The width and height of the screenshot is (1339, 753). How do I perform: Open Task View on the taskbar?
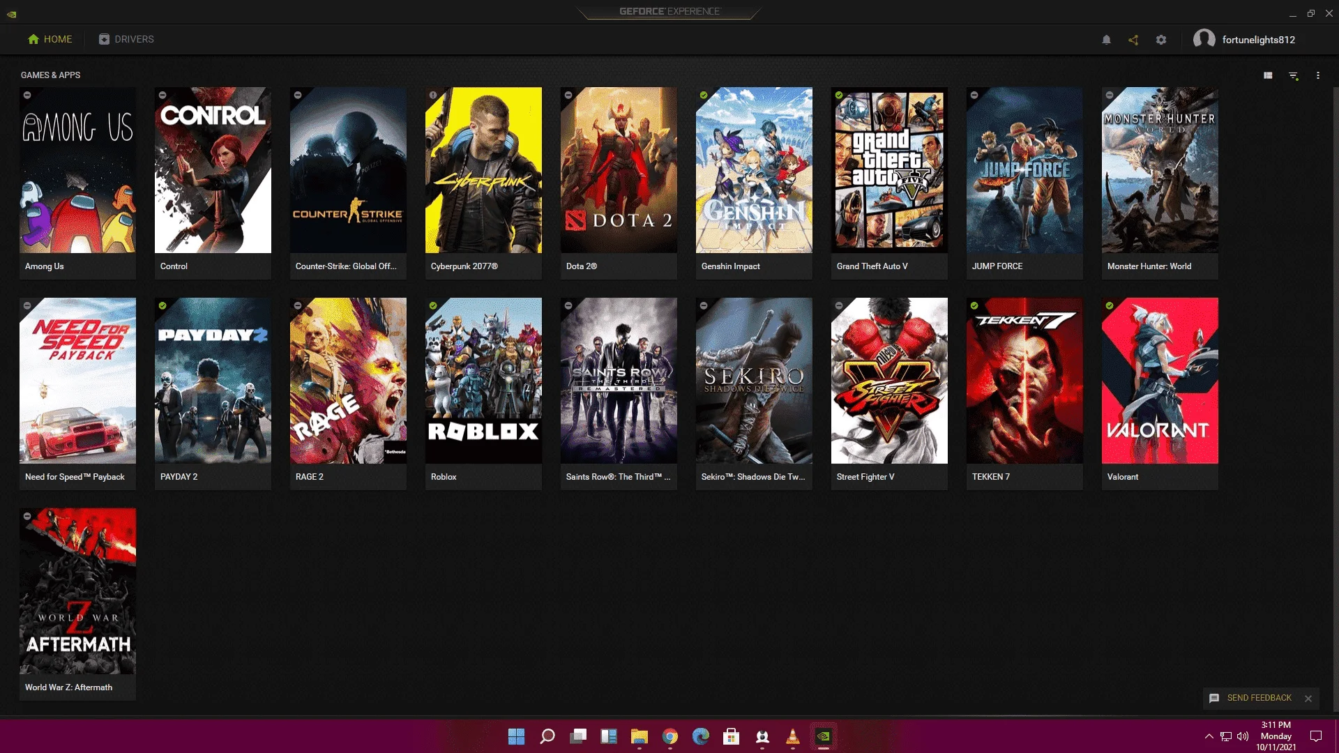pyautogui.click(x=578, y=736)
